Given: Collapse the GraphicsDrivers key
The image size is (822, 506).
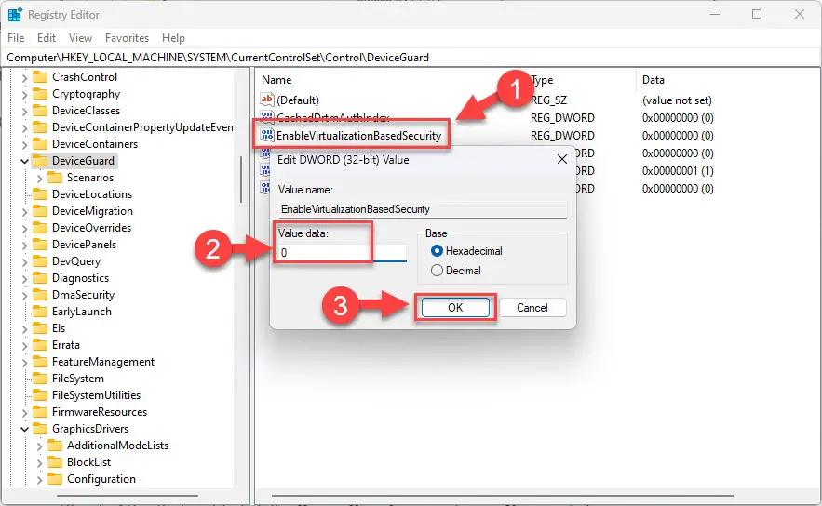Looking at the screenshot, I should 24,429.
